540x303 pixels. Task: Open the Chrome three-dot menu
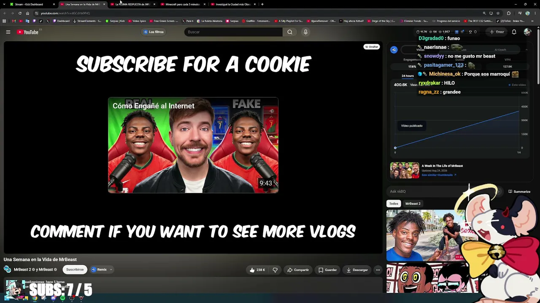tap(535, 13)
